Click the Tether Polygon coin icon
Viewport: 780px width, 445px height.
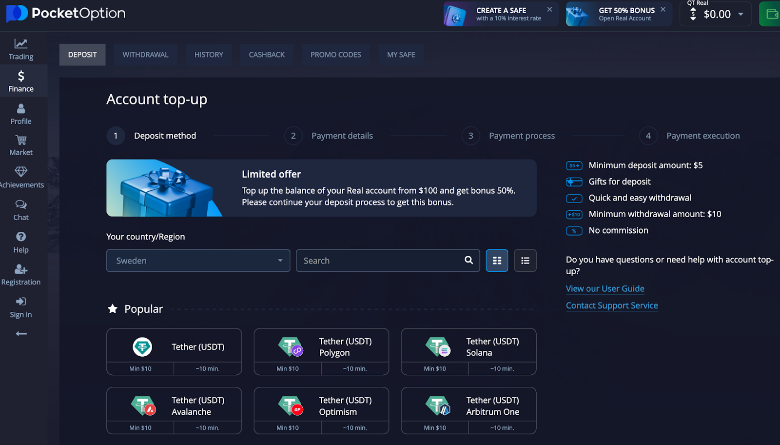(291, 347)
